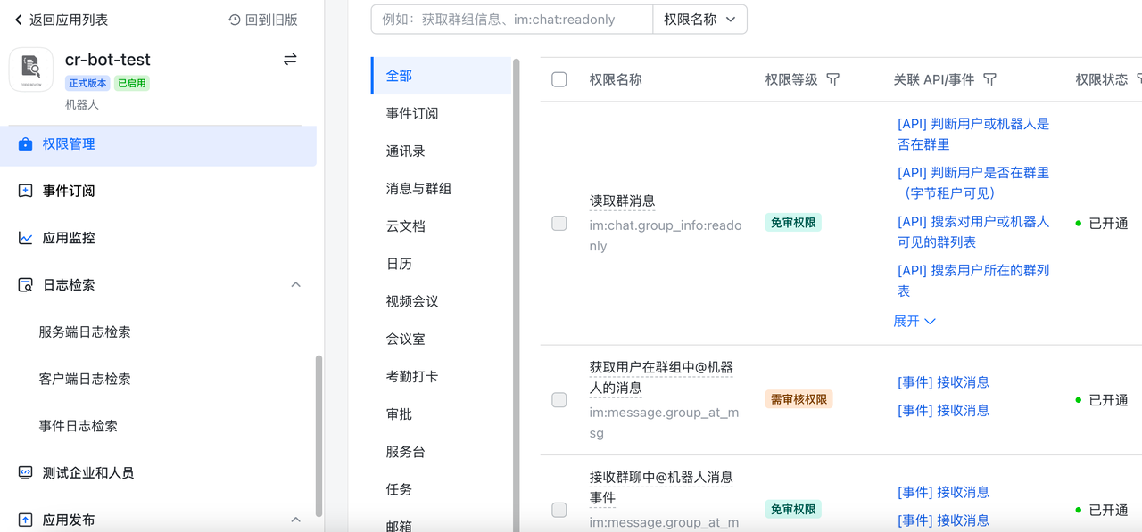Image resolution: width=1142 pixels, height=532 pixels.
Task: Click the filter icon beside 关联 API/事件 header
Action: [x=989, y=79]
